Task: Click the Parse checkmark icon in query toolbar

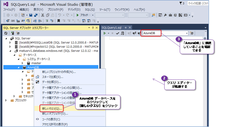Action: coord(117,33)
